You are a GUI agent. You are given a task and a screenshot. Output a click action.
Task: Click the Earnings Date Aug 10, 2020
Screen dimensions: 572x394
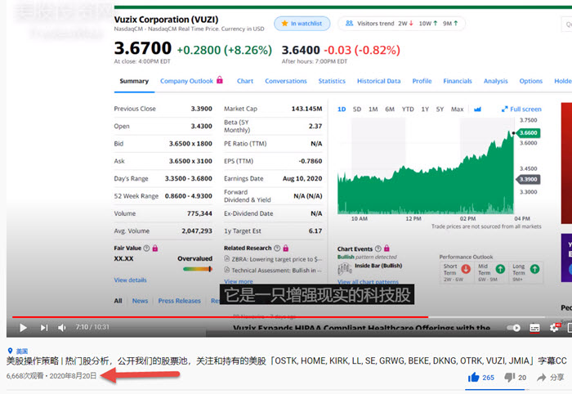tap(302, 178)
